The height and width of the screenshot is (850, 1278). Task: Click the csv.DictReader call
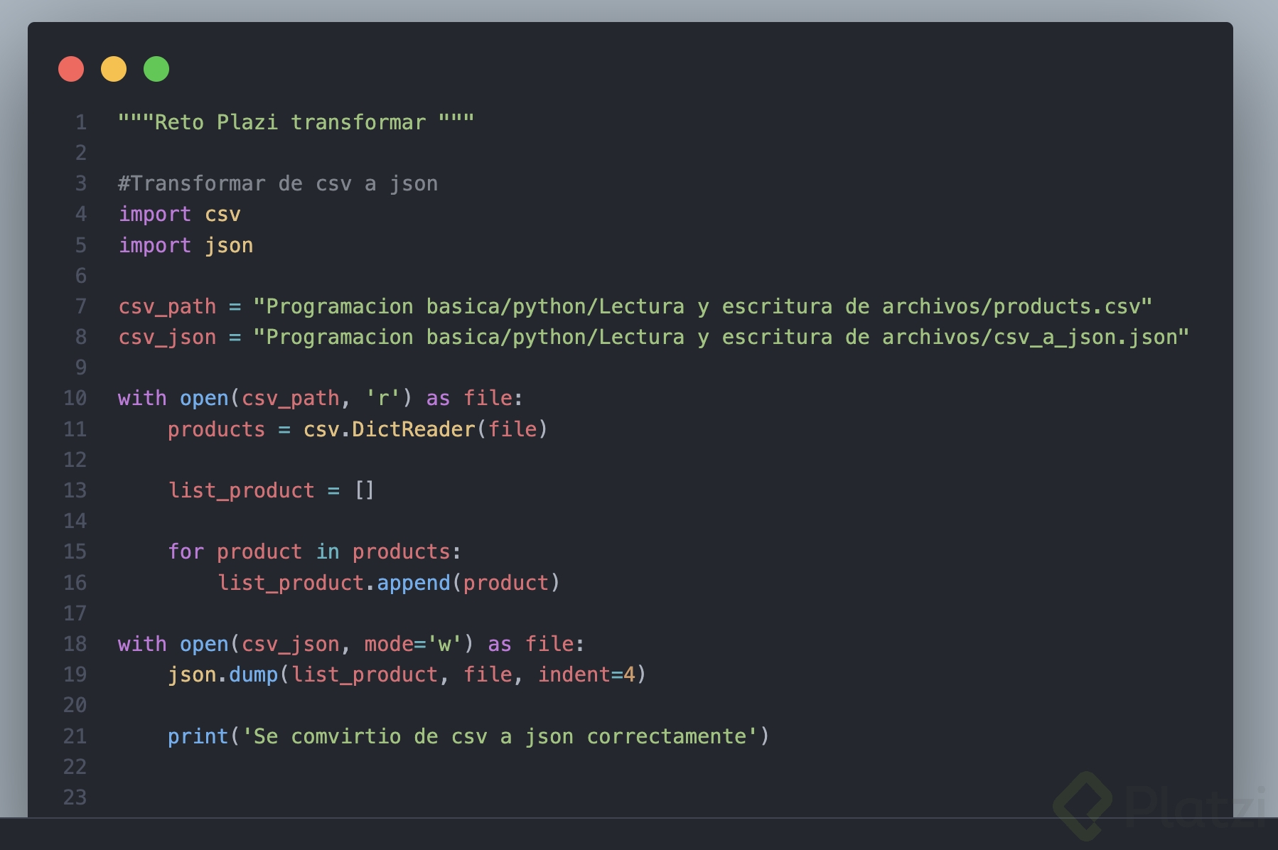pyautogui.click(x=389, y=429)
